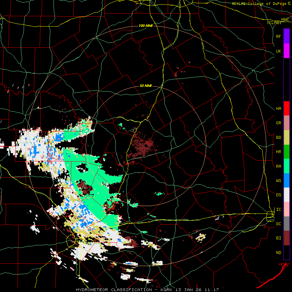
Task: Click the BI legend label
Action: click(278, 238)
